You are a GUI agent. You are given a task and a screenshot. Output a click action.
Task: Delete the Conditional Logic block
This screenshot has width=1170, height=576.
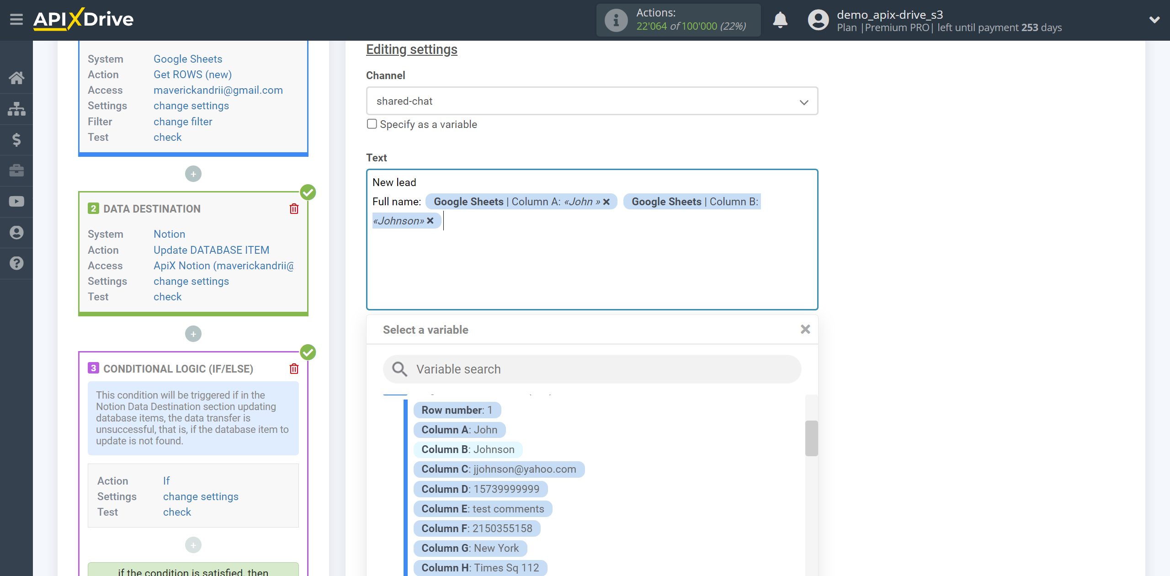click(x=294, y=368)
